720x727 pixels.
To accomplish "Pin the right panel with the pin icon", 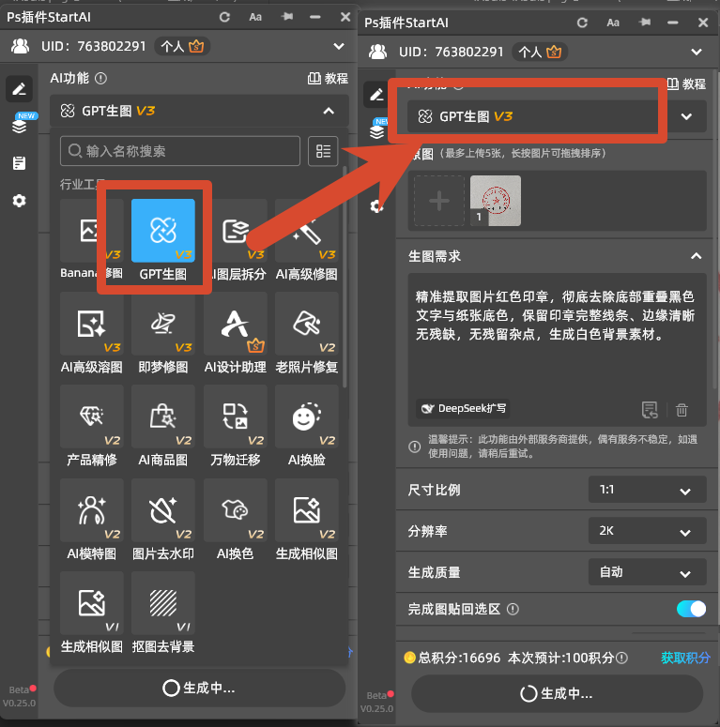I will [644, 23].
